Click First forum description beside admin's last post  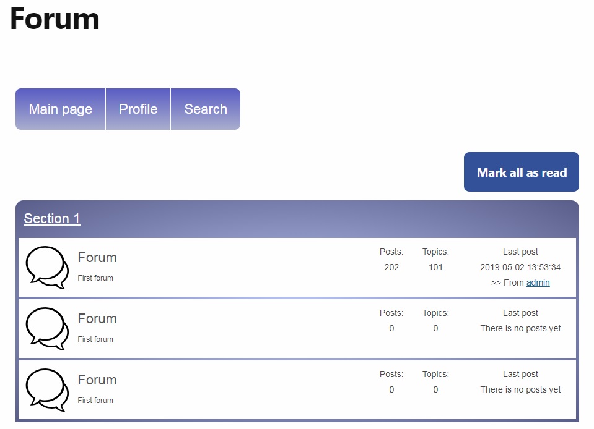pos(95,278)
